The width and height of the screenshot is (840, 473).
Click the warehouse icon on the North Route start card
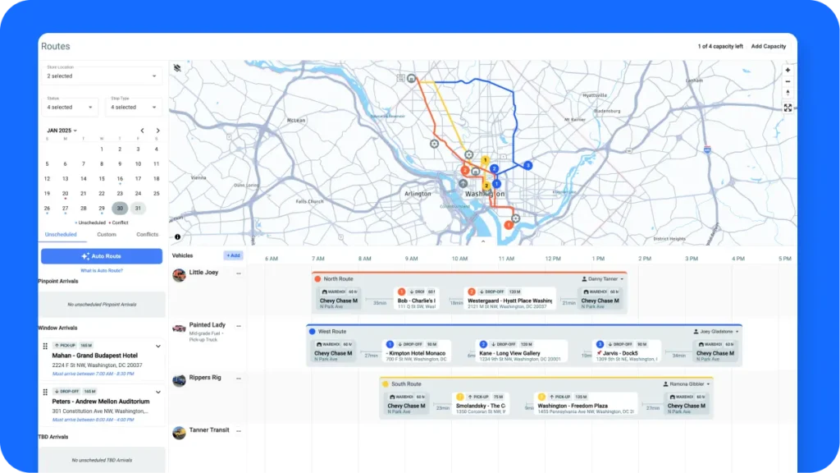[x=324, y=292]
